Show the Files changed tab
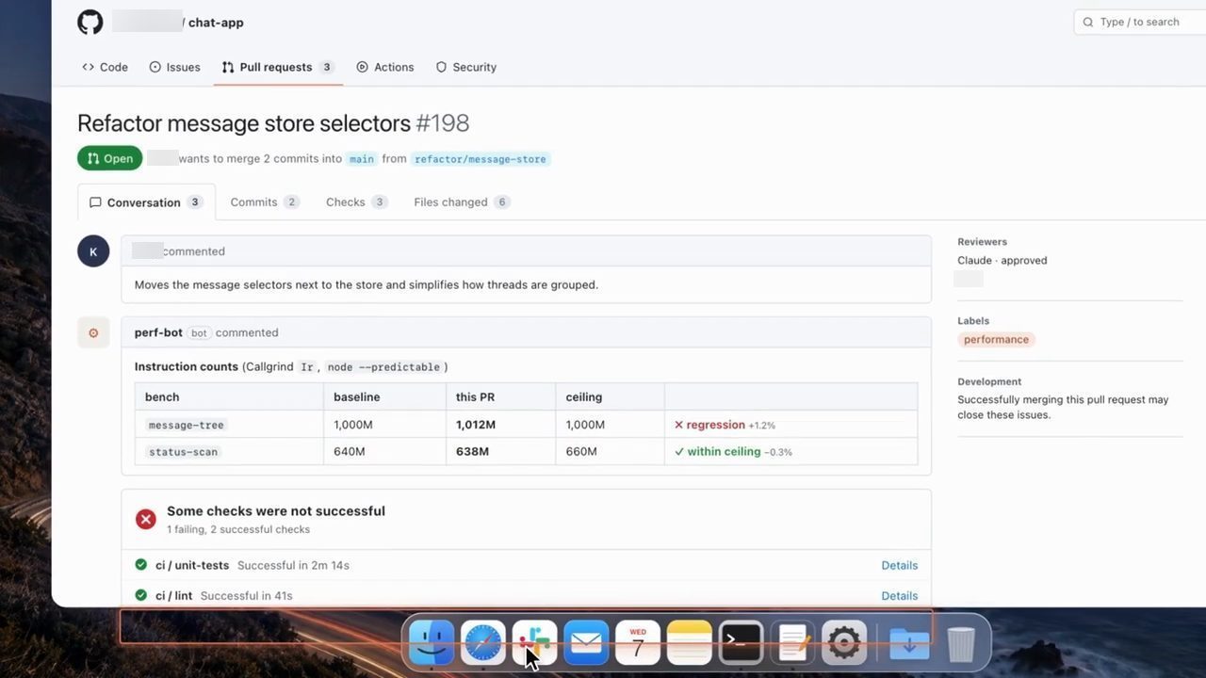The image size is (1206, 678). pos(462,202)
